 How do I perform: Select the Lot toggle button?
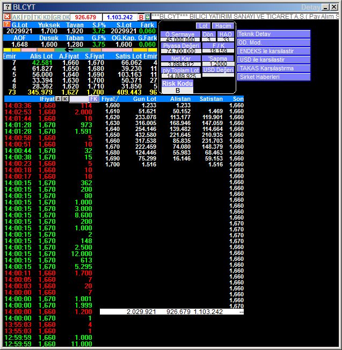pyautogui.click(x=203, y=26)
